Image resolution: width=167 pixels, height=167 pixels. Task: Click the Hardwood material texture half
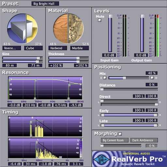[x=61, y=28]
